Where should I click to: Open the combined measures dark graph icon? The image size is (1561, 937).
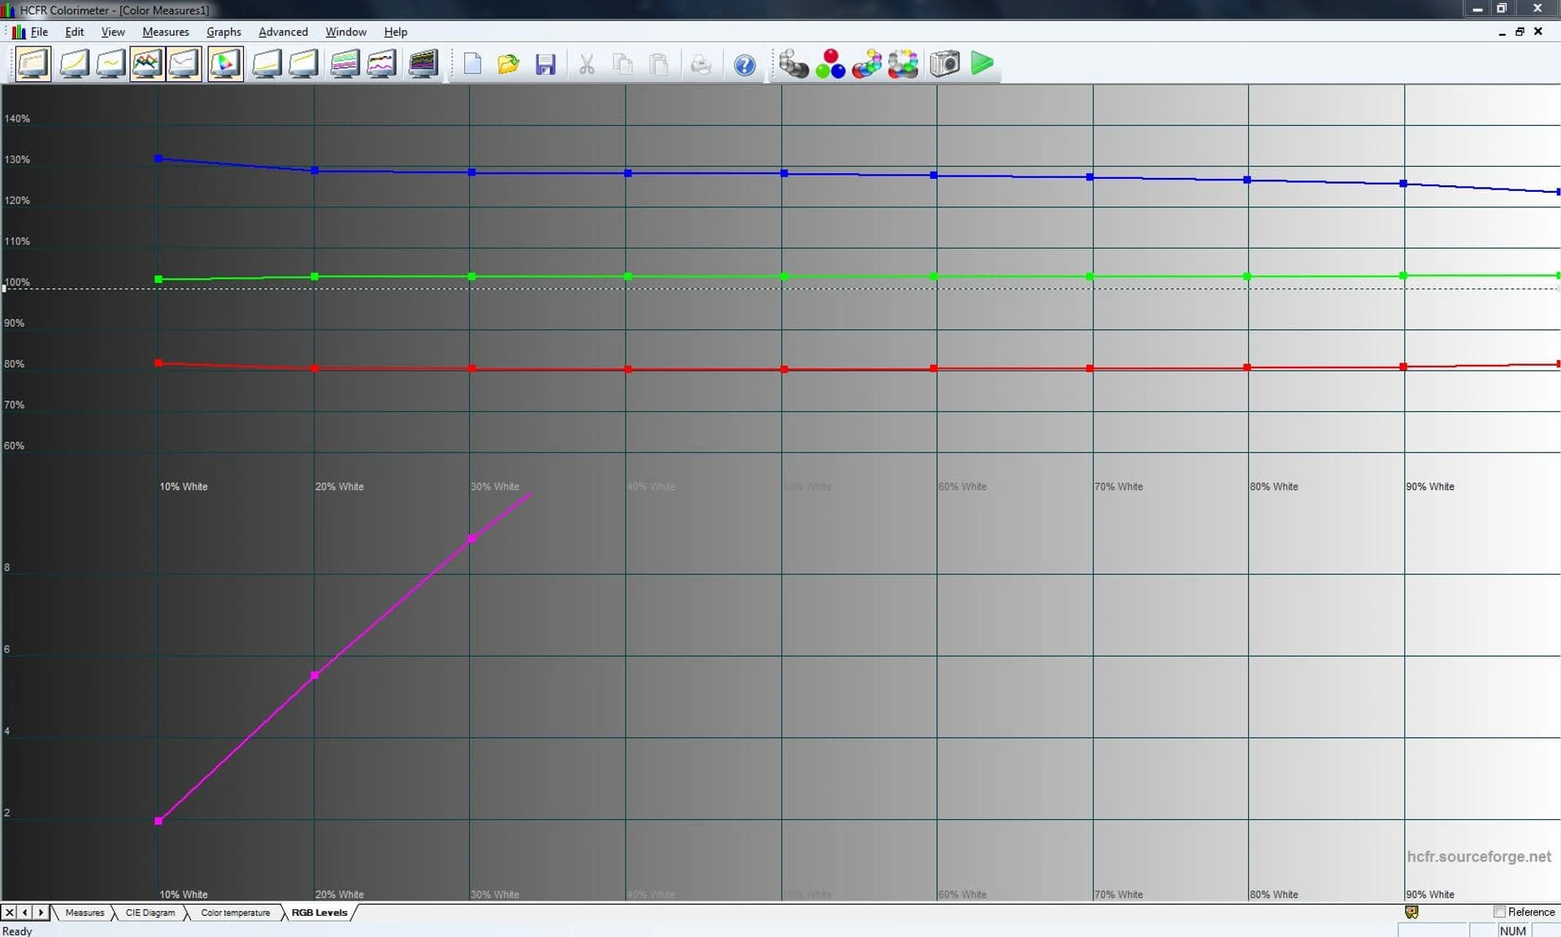423,63
